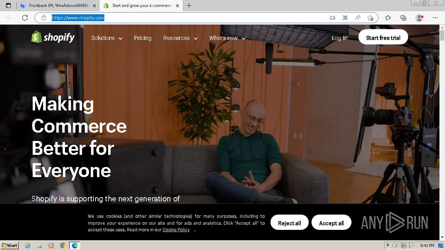Open media player taskbar icon
Screen dimensions: 445x250
coord(51,245)
